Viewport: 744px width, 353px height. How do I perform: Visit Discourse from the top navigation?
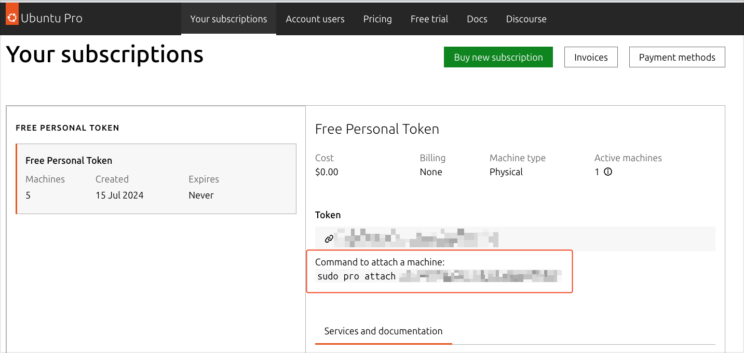[x=526, y=19]
